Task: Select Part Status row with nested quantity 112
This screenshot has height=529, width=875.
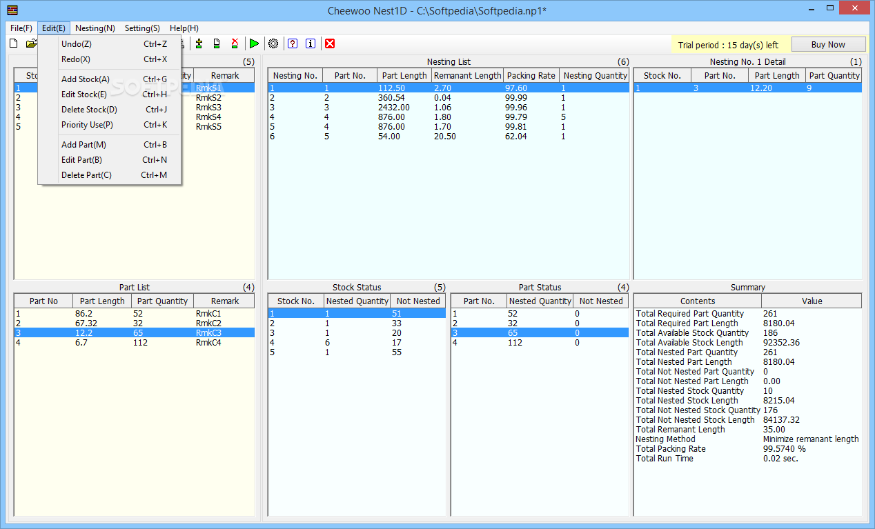Action: 540,343
